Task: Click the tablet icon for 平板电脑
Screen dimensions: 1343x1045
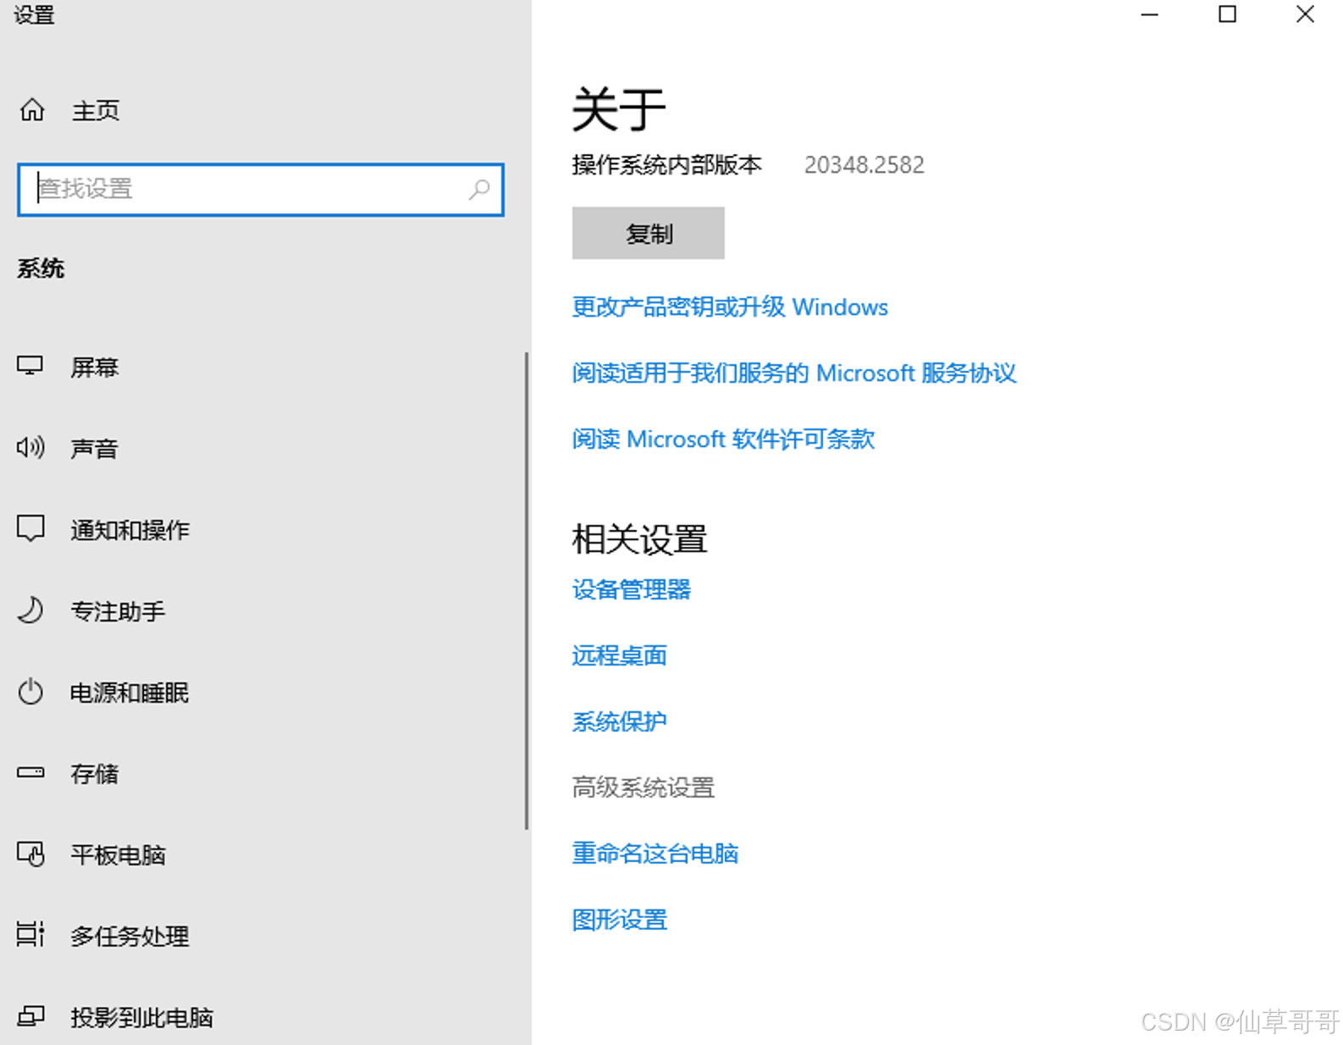Action: click(x=30, y=854)
